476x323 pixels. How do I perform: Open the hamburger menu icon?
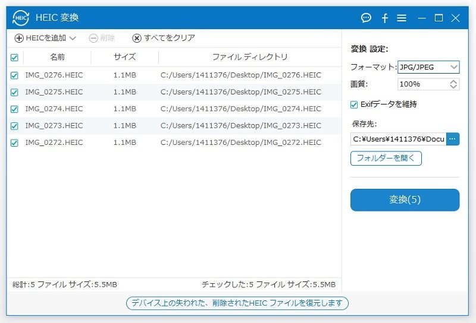(402, 18)
